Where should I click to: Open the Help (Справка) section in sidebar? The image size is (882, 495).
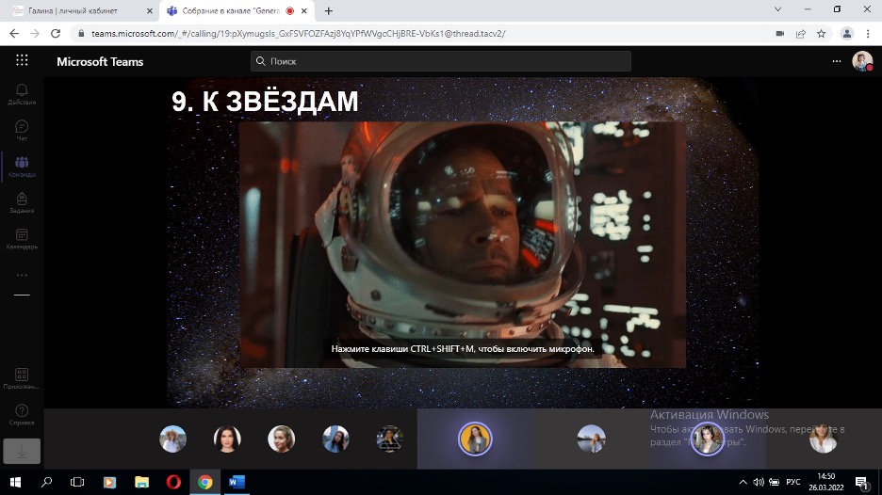coord(22,414)
